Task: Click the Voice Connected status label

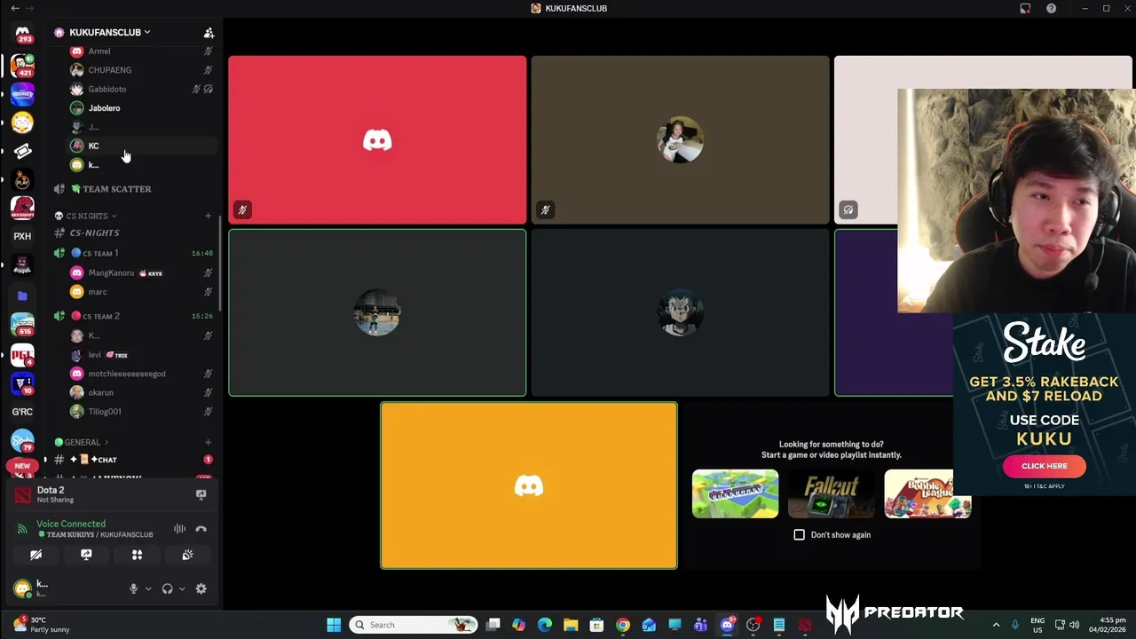Action: pyautogui.click(x=71, y=524)
